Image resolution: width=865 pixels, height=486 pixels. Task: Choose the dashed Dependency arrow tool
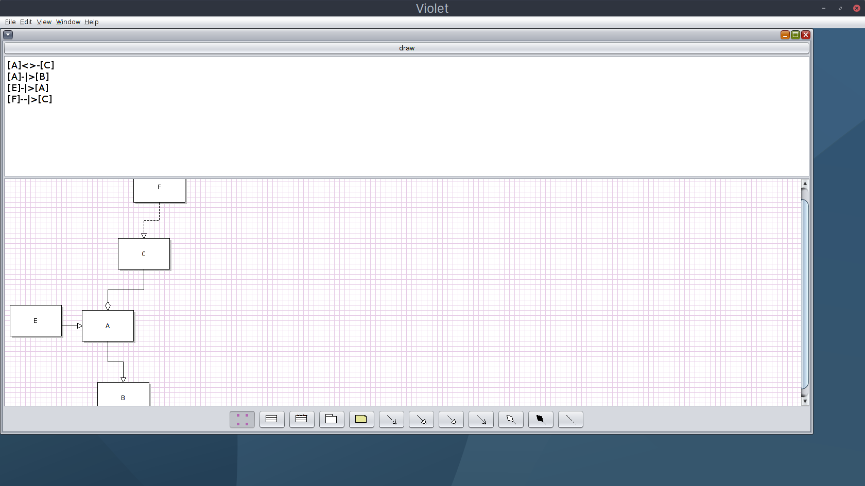click(391, 420)
